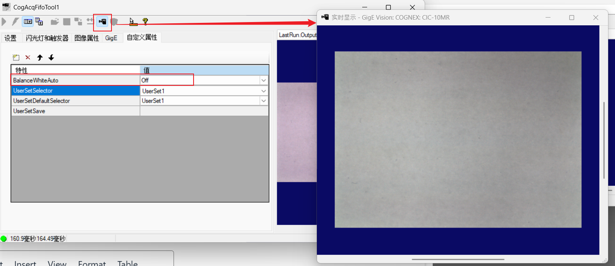Image resolution: width=615 pixels, height=266 pixels.
Task: Select the UserSetDefaultSelector property row
Action: click(76, 101)
